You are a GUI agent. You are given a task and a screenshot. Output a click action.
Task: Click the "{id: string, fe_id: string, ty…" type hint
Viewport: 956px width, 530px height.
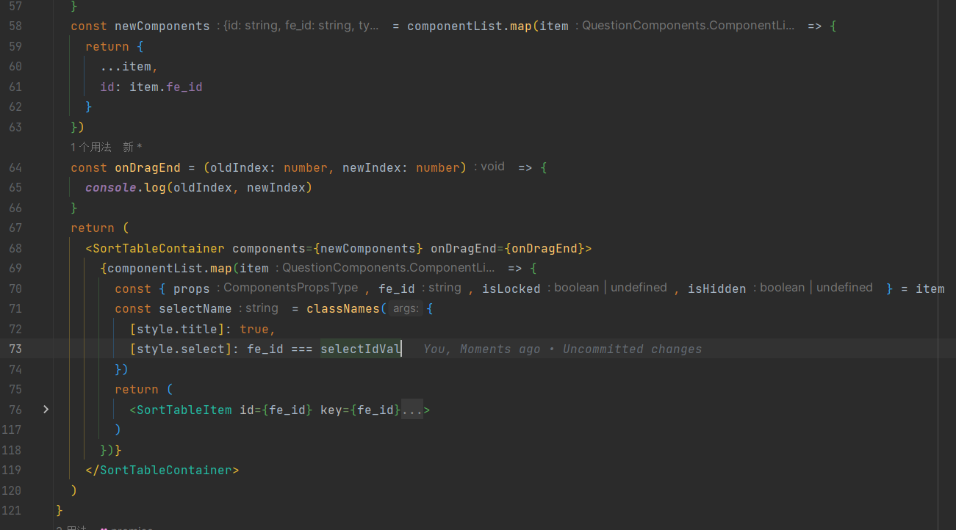pyautogui.click(x=298, y=26)
